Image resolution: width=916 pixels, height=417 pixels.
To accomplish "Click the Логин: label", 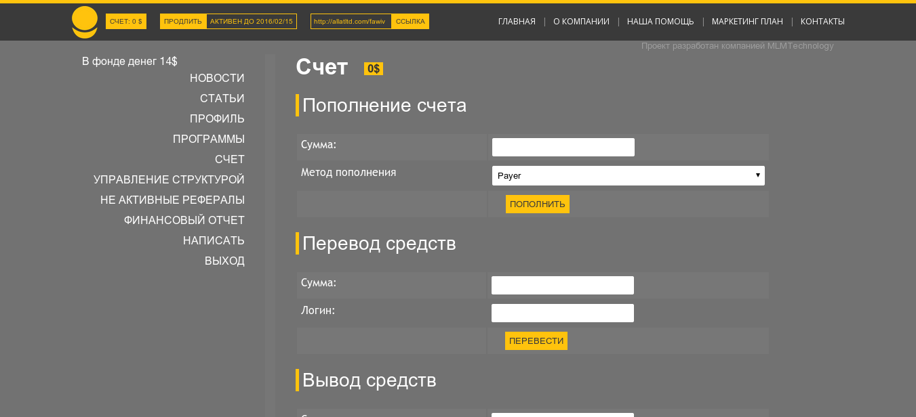I will tap(318, 311).
